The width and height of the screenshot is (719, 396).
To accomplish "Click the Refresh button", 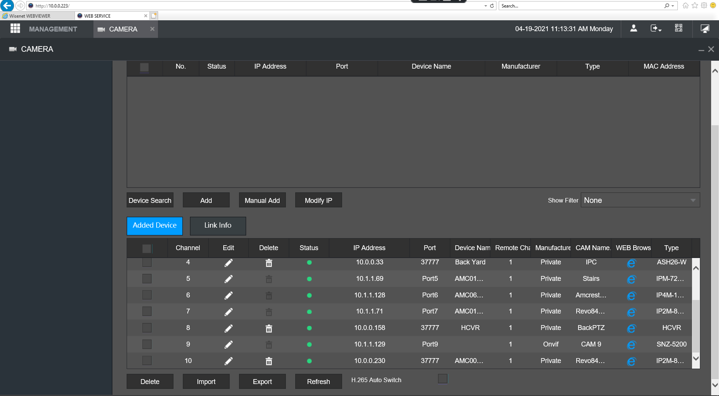I will click(x=318, y=381).
